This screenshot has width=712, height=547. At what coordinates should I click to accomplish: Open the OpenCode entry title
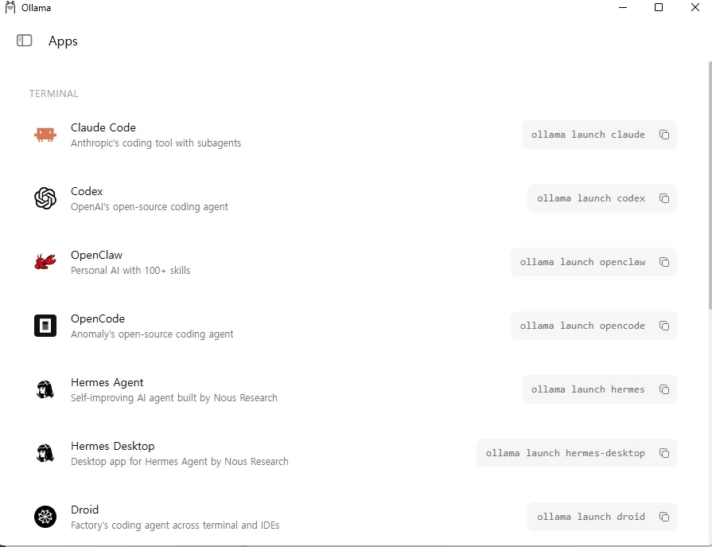98,318
